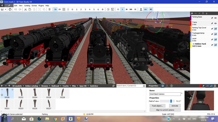Step the simulation forward with the skip icon
This screenshot has width=218, height=122.
135,10
